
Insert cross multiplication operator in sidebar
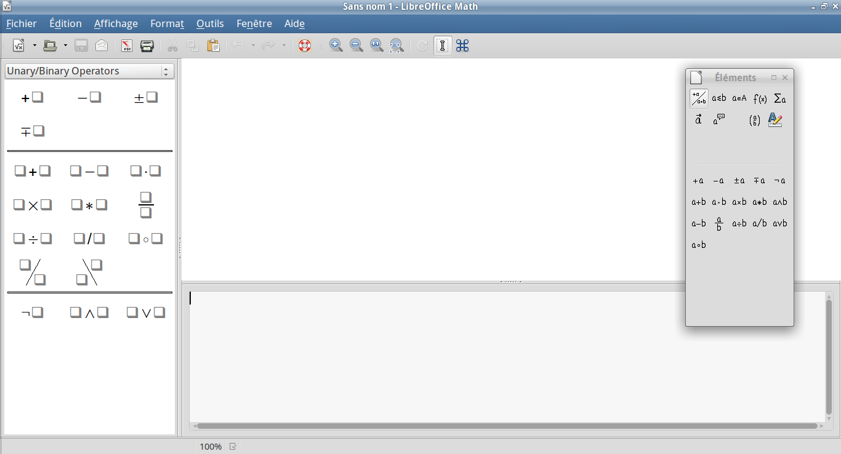tap(33, 205)
